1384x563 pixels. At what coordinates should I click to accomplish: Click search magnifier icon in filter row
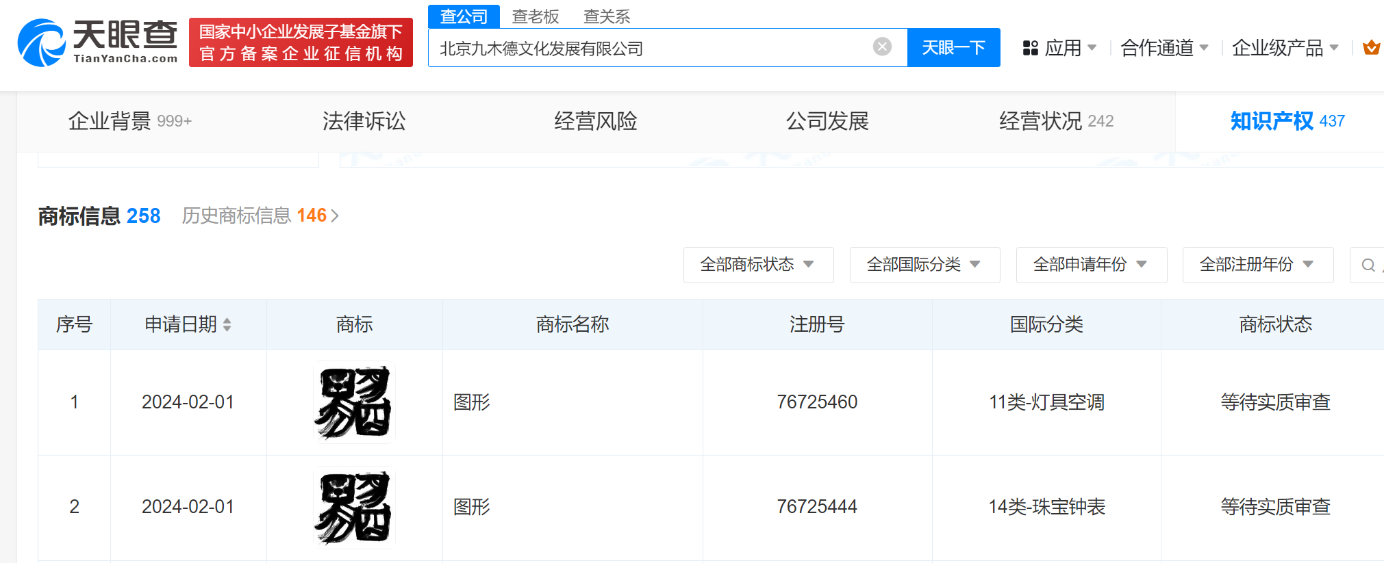click(x=1368, y=265)
